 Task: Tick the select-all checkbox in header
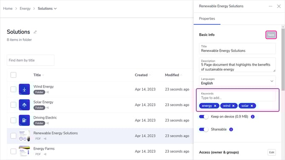pos(13,75)
